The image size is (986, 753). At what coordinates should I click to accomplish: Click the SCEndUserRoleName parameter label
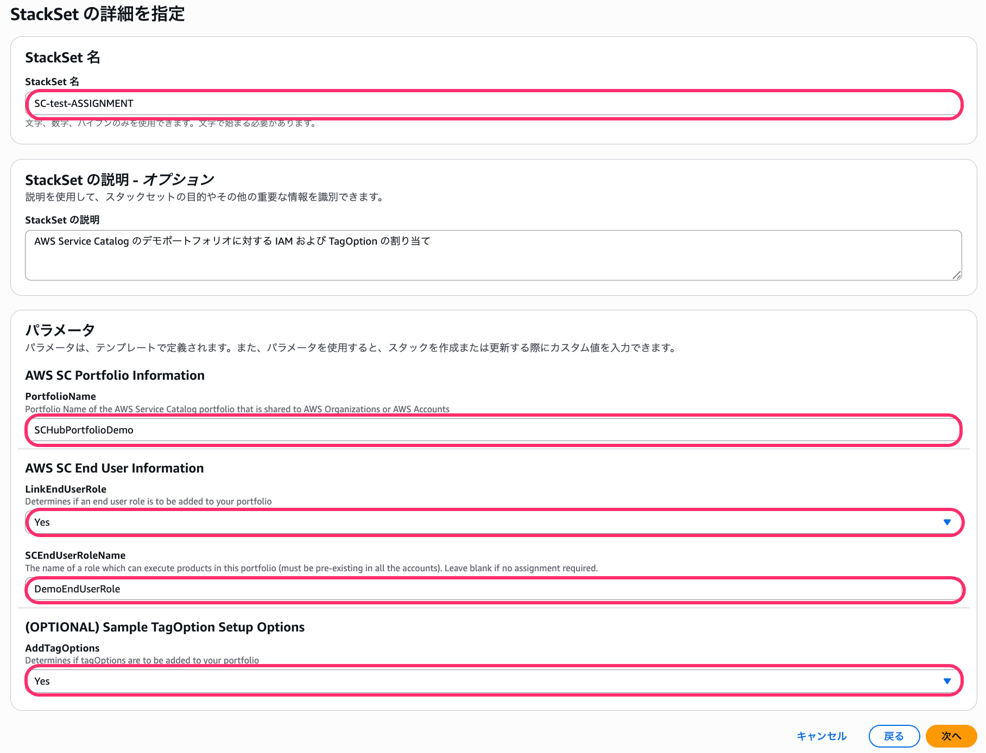tap(75, 556)
